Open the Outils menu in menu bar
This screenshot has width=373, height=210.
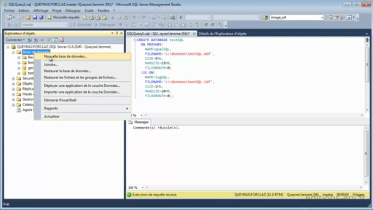[x=89, y=10]
